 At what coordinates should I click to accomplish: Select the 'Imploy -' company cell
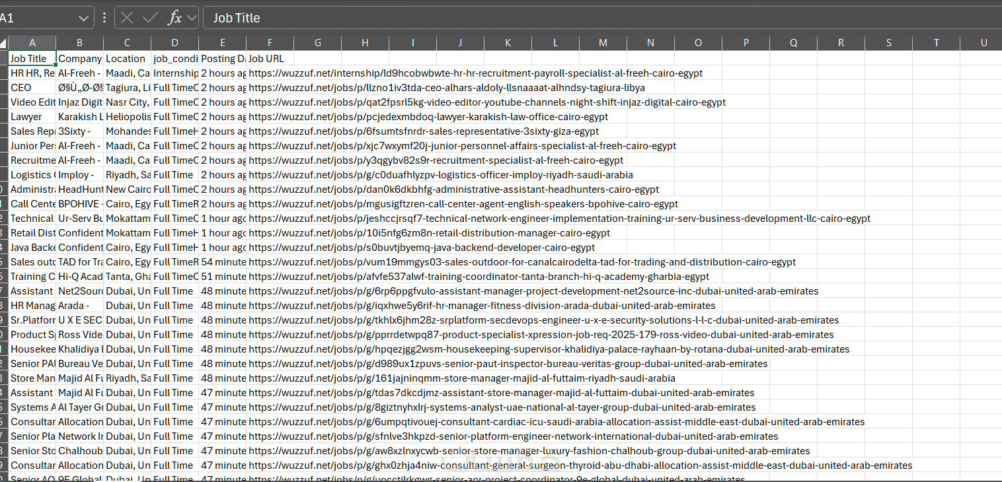tap(80, 174)
